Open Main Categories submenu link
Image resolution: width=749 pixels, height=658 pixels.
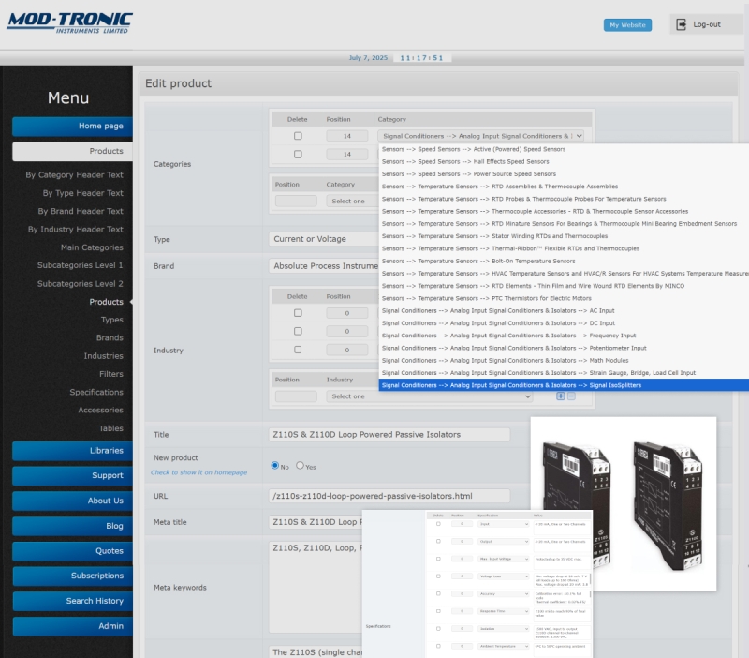tap(92, 247)
